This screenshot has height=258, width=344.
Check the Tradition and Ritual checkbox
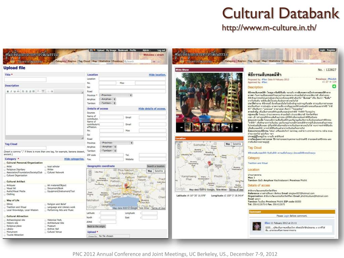pyautogui.click(x=5, y=207)
